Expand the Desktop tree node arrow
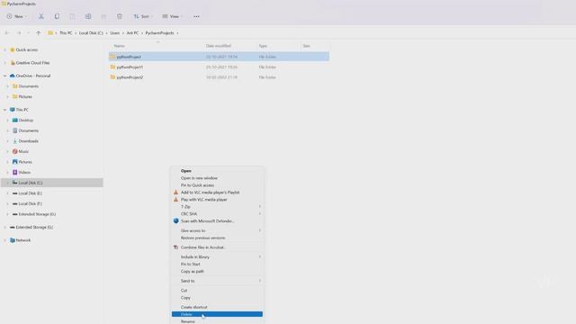Viewport: 576px width, 324px height. point(8,121)
